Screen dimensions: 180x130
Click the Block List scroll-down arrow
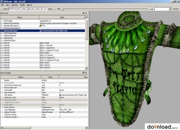pos(86,68)
